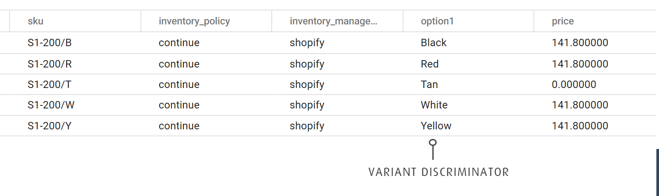Select the Black option1 cell
Viewport: 659px width, 196px height.
(434, 43)
